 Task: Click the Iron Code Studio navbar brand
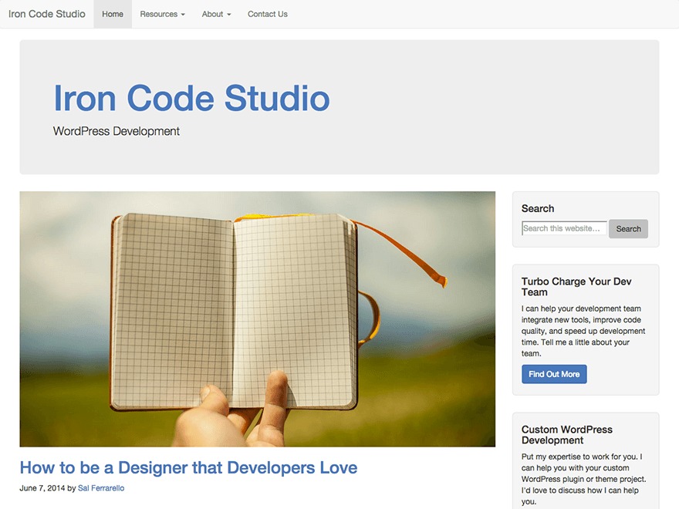click(x=47, y=15)
